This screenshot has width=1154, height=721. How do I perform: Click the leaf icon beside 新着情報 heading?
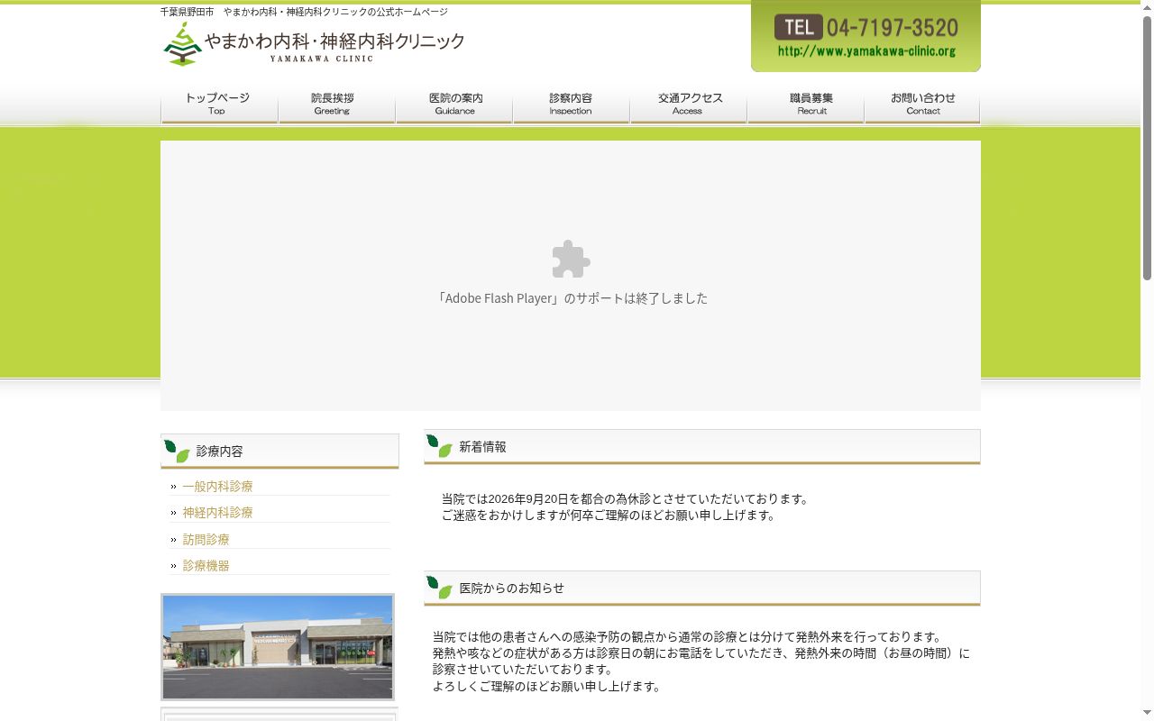439,446
